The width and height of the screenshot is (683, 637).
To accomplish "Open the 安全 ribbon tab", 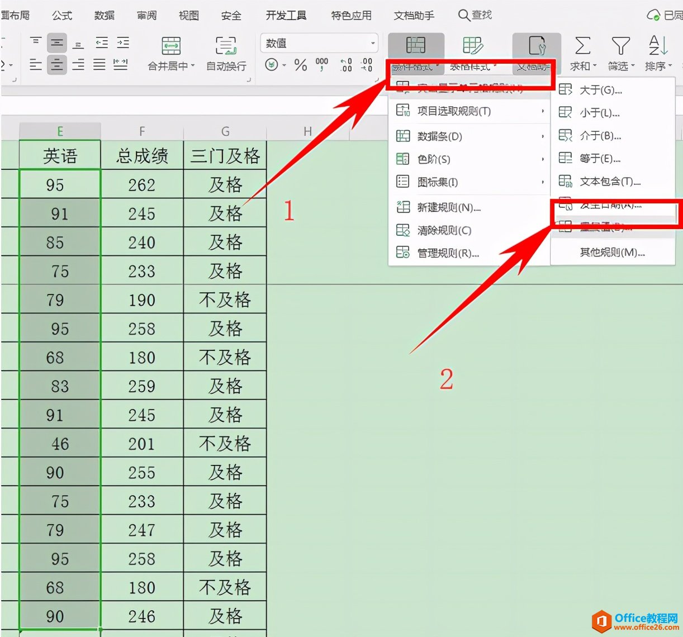I will [231, 15].
